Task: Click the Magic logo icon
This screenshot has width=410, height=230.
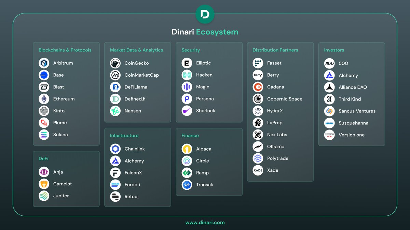Action: coord(187,87)
